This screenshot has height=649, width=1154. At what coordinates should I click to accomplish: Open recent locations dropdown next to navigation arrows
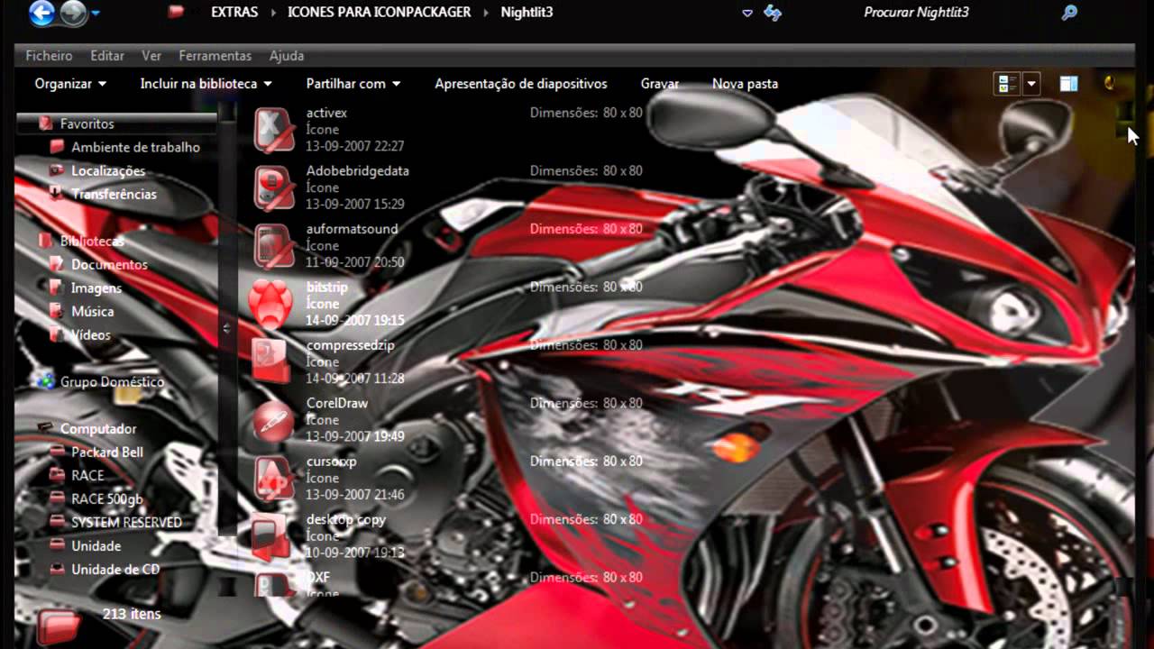pos(96,14)
